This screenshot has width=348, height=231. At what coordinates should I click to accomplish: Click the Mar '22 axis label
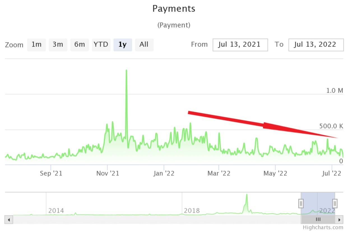pyautogui.click(x=219, y=174)
